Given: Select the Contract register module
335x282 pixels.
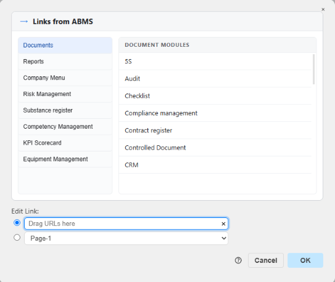Looking at the screenshot, I should 215,131.
